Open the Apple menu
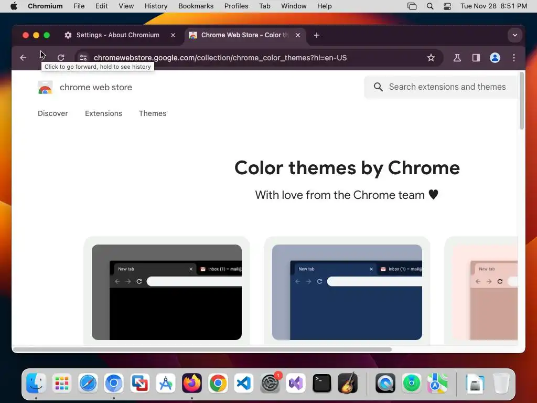This screenshot has width=537, height=403. (x=14, y=6)
